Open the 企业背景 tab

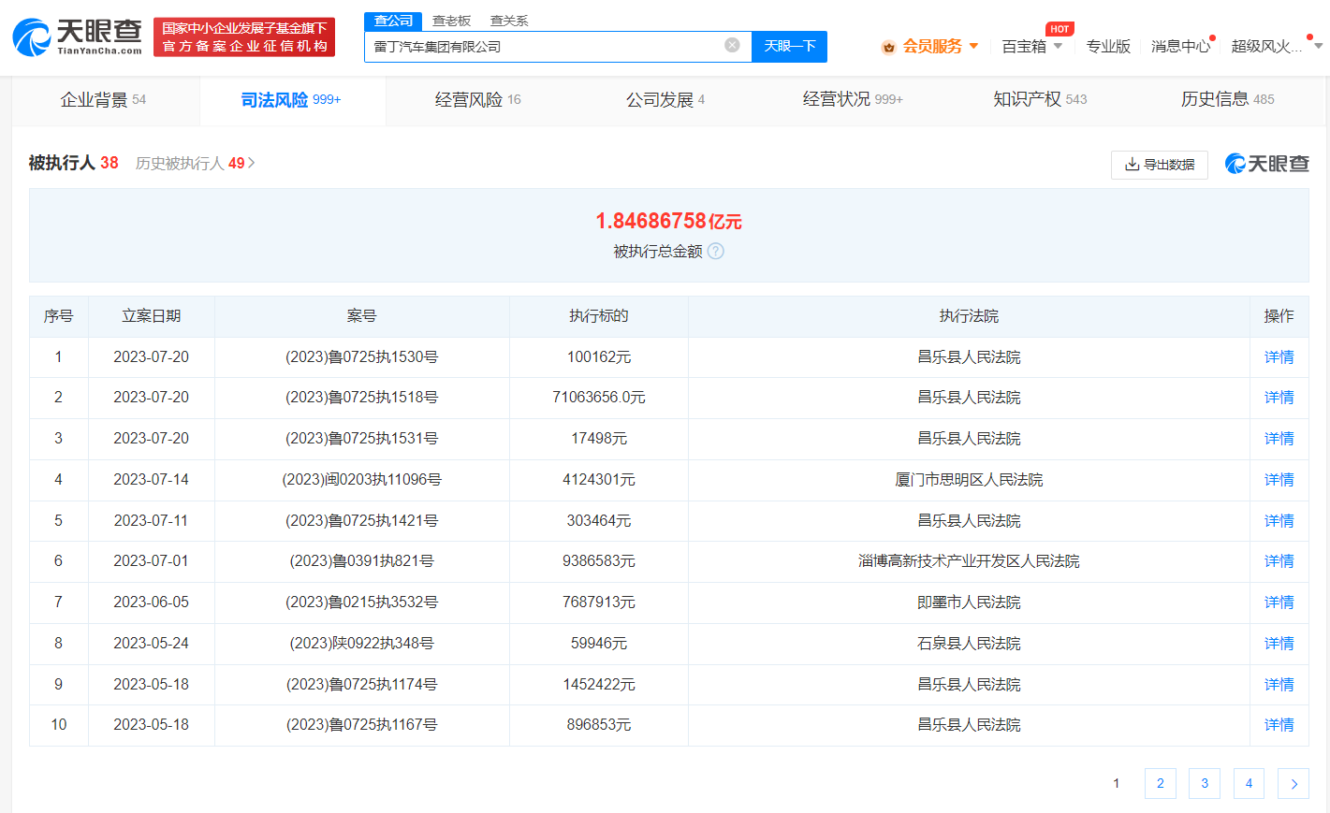click(104, 100)
